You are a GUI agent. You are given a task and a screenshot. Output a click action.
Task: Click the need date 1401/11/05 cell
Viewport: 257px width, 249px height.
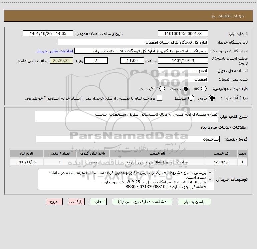(x=26, y=162)
